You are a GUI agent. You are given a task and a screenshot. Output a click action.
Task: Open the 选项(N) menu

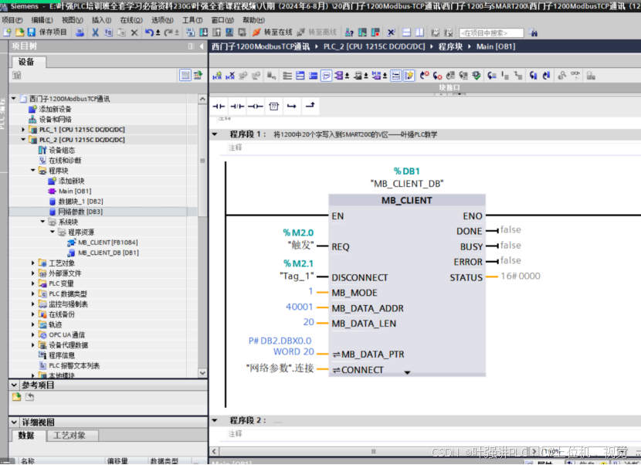[x=162, y=20]
